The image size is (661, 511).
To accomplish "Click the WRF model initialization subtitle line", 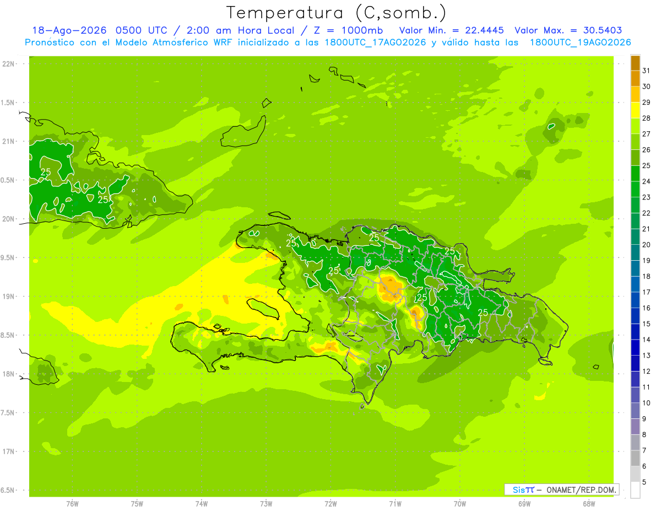I will (328, 42).
